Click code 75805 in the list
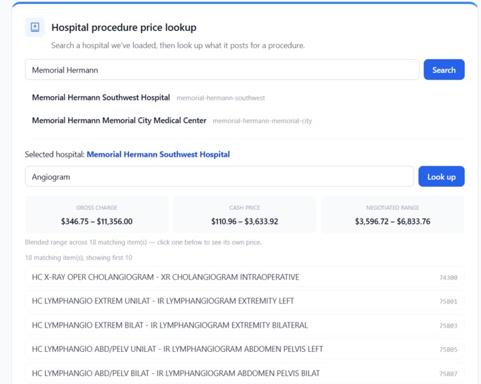This screenshot has height=384, width=481. point(448,350)
